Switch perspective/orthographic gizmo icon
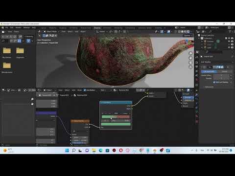The image size is (235, 176). tap(190, 67)
